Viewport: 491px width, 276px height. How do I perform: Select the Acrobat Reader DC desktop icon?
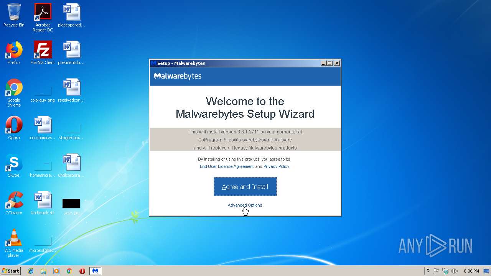tap(43, 18)
